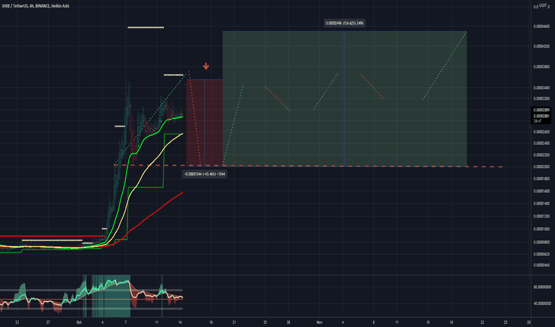Click the 0.00000800 price axis label
Screen dimensions: 555x327
[x=541, y=242]
